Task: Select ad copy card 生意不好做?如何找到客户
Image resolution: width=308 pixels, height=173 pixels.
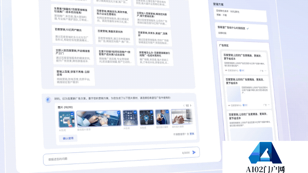Action: 115,56
